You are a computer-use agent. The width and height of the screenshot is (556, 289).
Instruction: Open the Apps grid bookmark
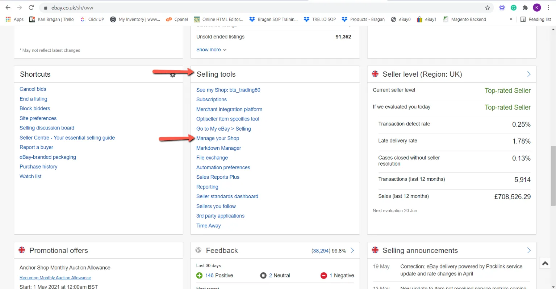[x=14, y=19]
